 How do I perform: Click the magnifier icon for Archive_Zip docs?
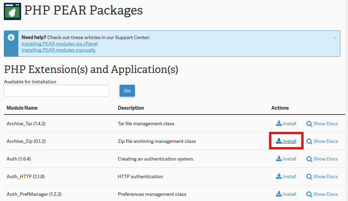[x=309, y=141]
